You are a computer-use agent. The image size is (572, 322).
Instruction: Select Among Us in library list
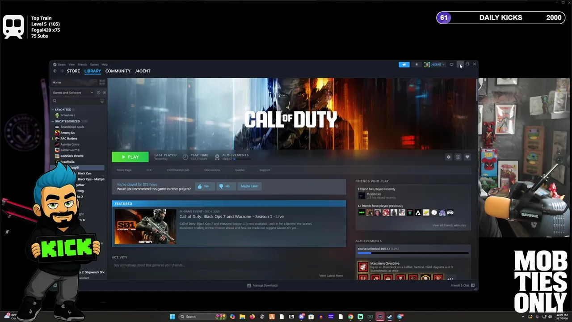67,133
